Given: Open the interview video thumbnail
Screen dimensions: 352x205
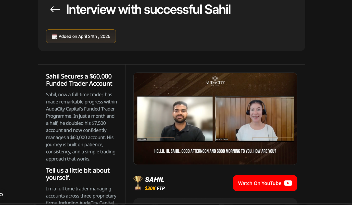Looking at the screenshot, I should (215, 119).
